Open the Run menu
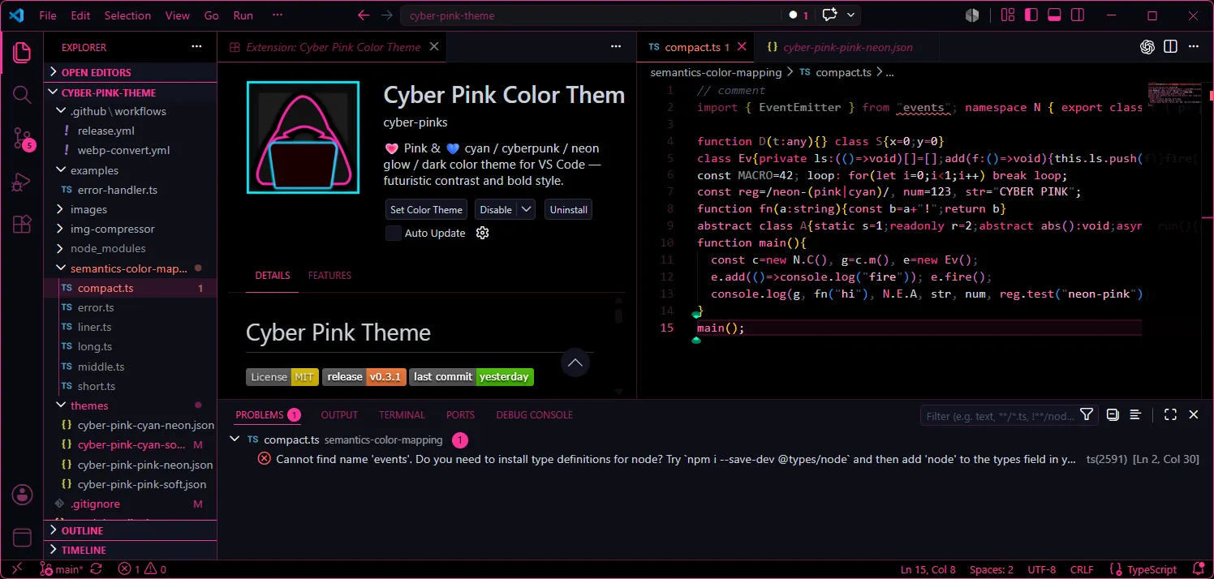This screenshot has width=1214, height=579. (243, 15)
